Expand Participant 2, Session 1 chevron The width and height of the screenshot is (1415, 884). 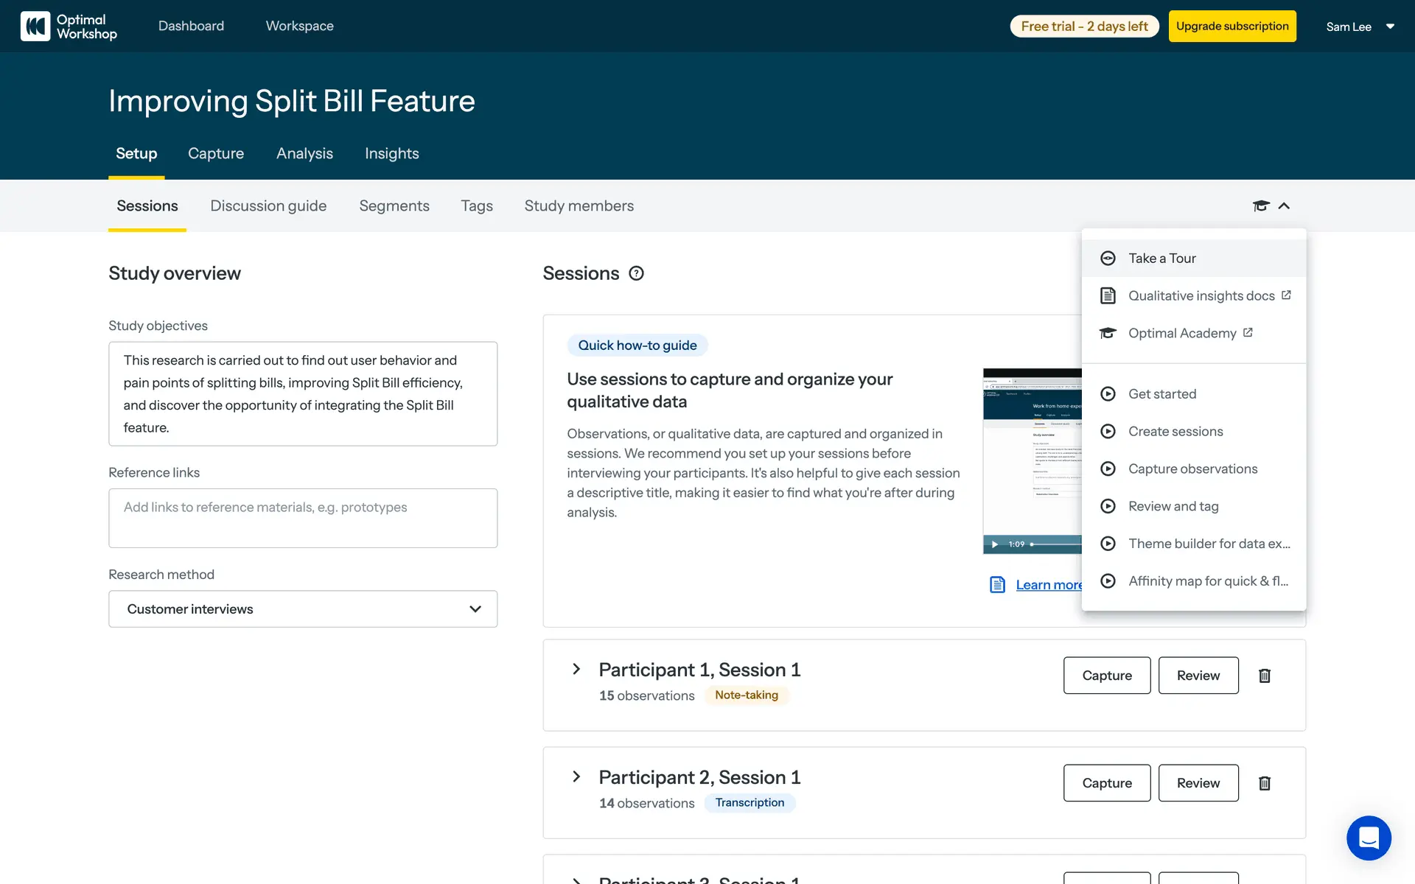576,776
